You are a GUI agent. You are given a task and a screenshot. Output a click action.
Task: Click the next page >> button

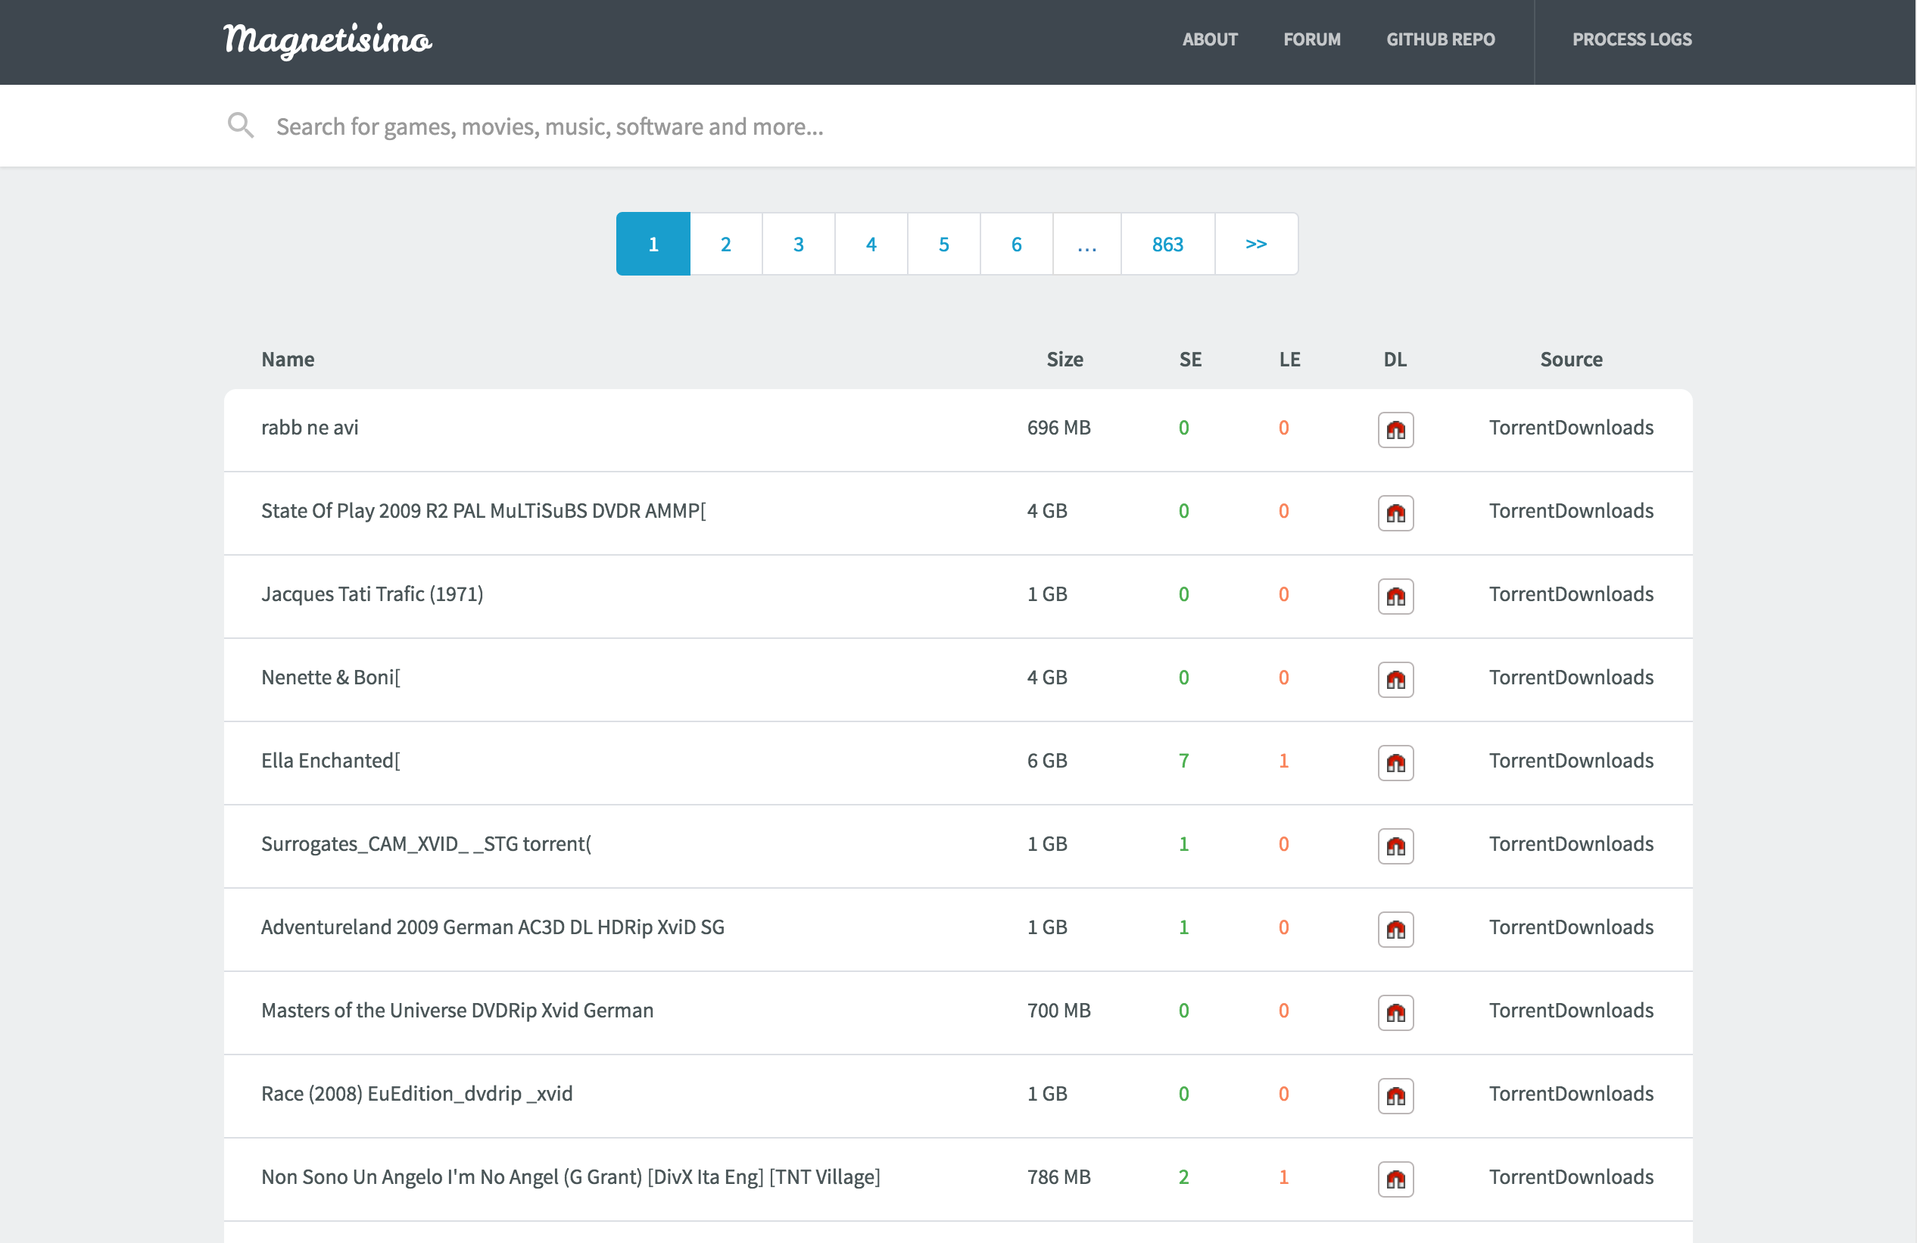1257,243
